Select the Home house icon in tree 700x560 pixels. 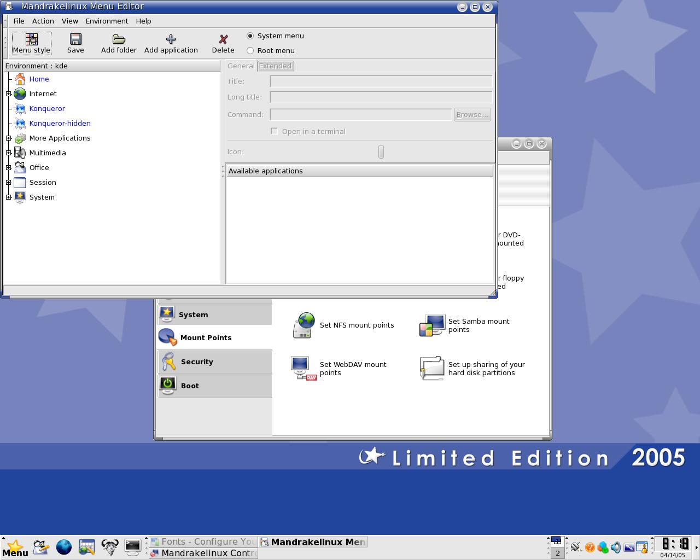(x=20, y=79)
